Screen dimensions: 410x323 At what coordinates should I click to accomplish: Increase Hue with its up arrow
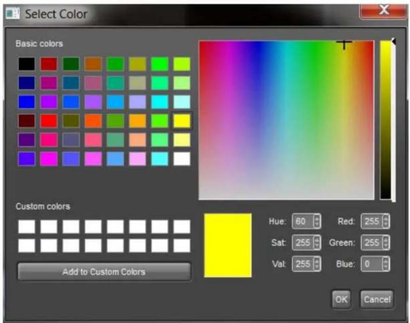point(317,219)
